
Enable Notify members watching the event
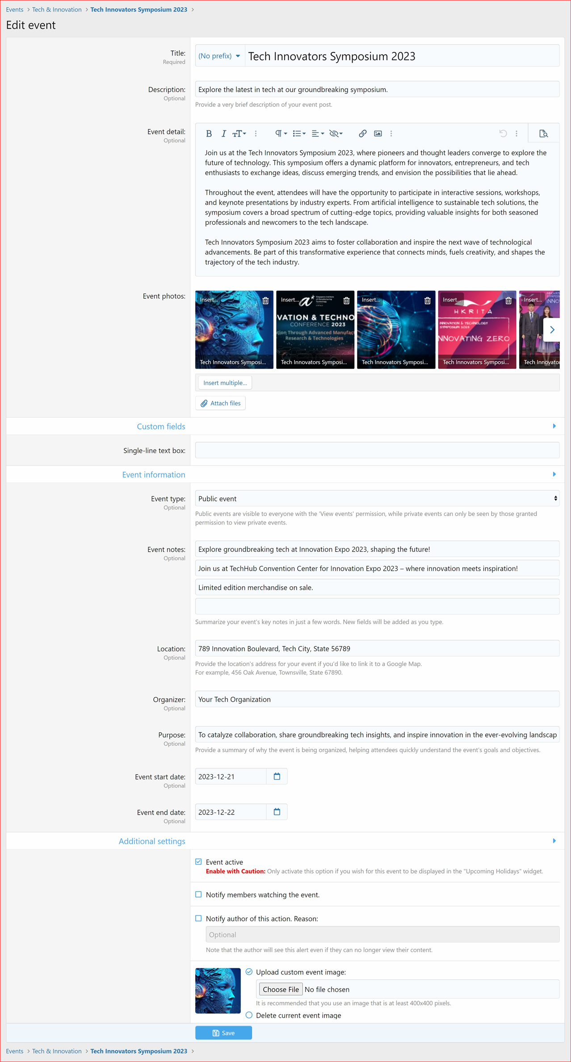pos(198,894)
